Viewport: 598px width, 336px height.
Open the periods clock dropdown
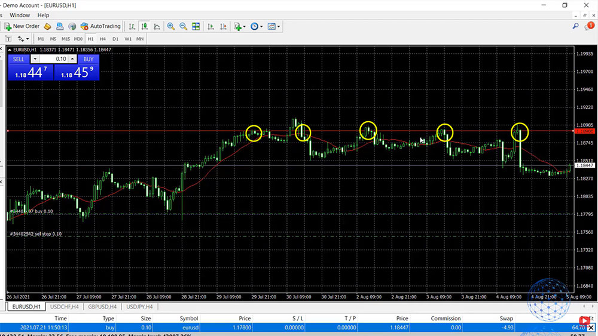[257, 26]
